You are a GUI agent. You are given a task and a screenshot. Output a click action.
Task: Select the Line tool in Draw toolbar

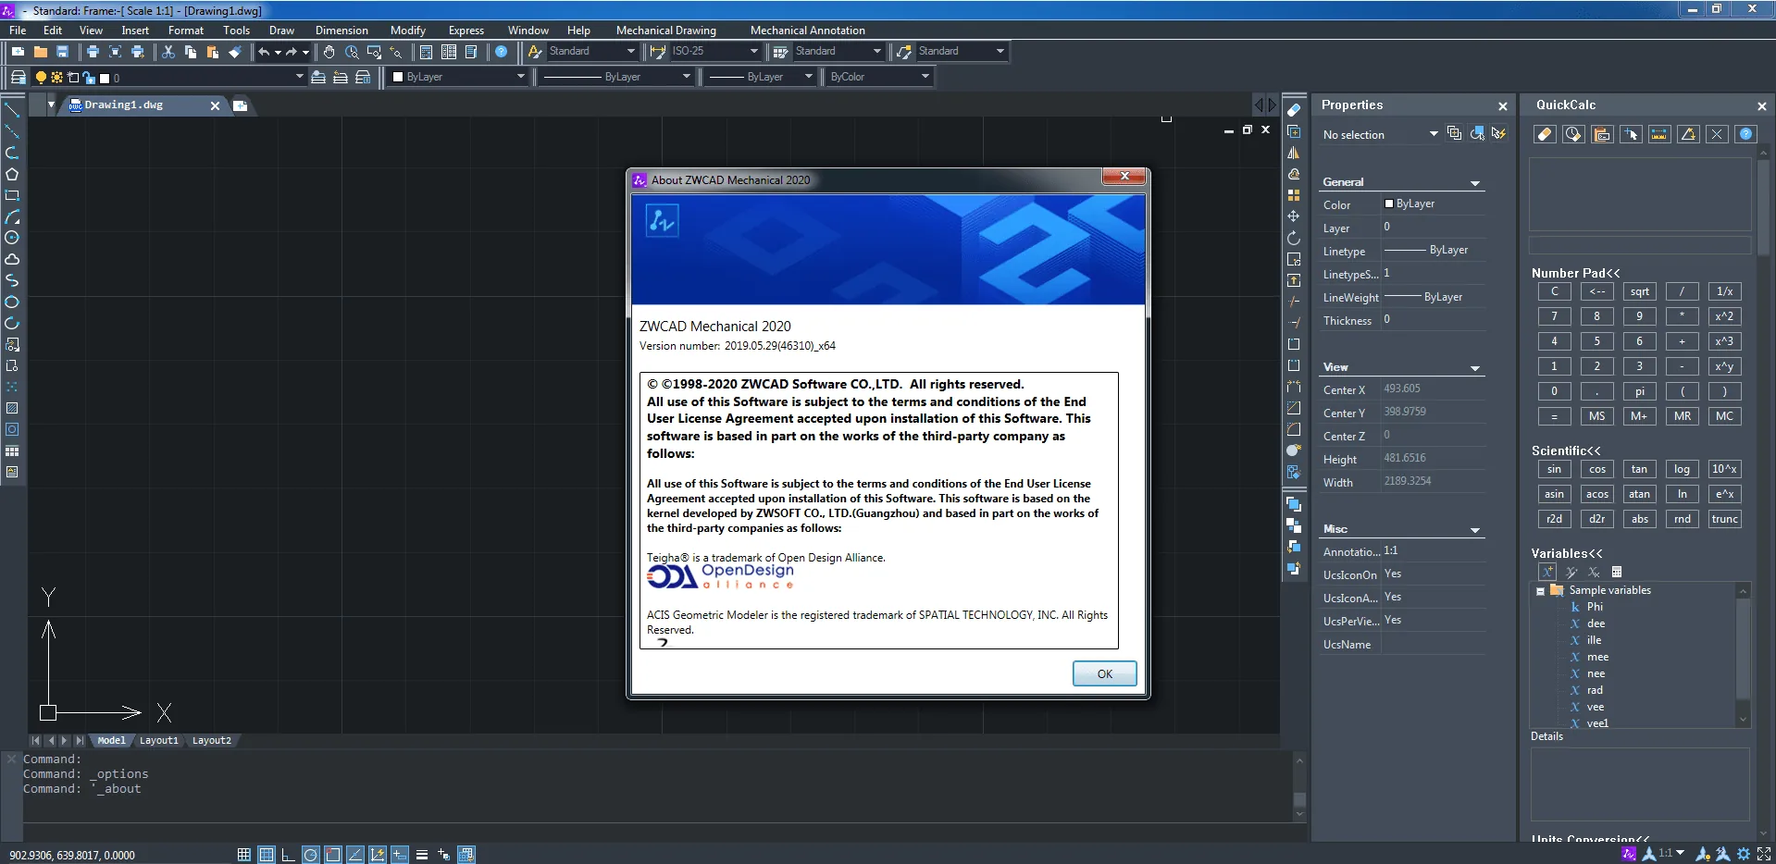click(x=12, y=110)
